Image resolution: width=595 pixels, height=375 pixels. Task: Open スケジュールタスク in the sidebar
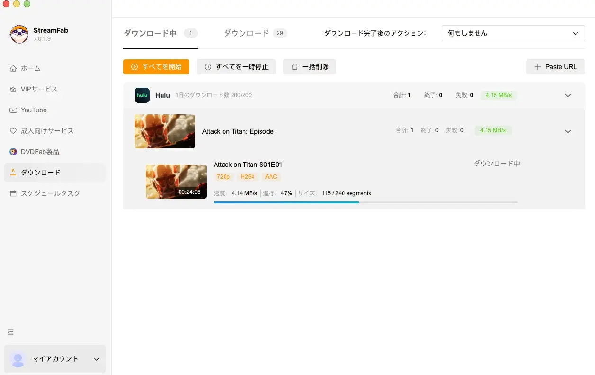[55, 193]
